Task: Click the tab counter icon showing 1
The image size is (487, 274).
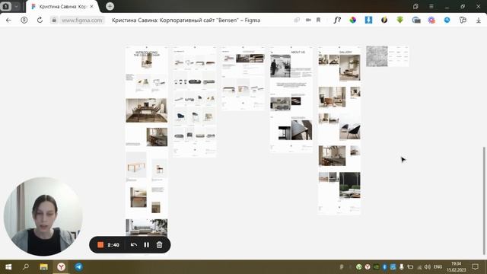Action: (6, 6)
